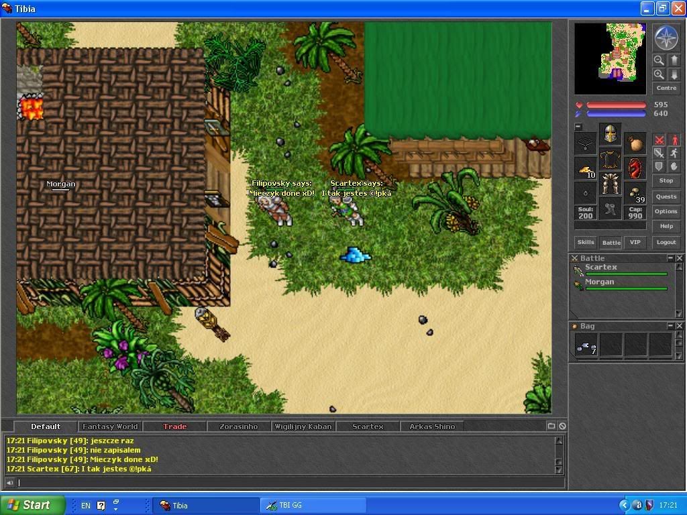Zoom in the minimap
This screenshot has height=515, width=687.
(659, 74)
